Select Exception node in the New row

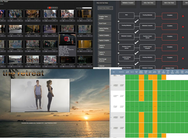click(170, 16)
